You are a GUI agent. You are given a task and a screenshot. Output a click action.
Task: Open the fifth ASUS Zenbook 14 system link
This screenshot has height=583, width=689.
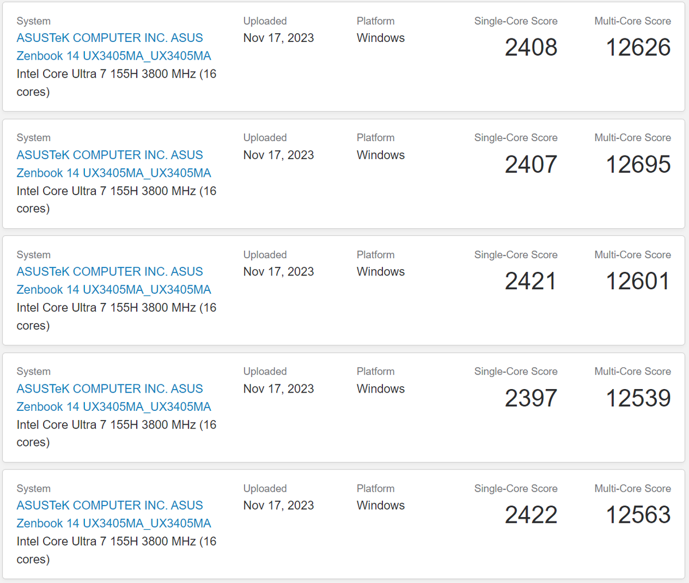click(114, 514)
